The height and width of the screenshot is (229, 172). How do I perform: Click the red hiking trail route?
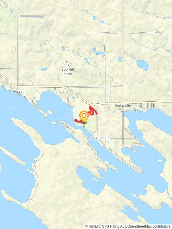click(x=86, y=114)
